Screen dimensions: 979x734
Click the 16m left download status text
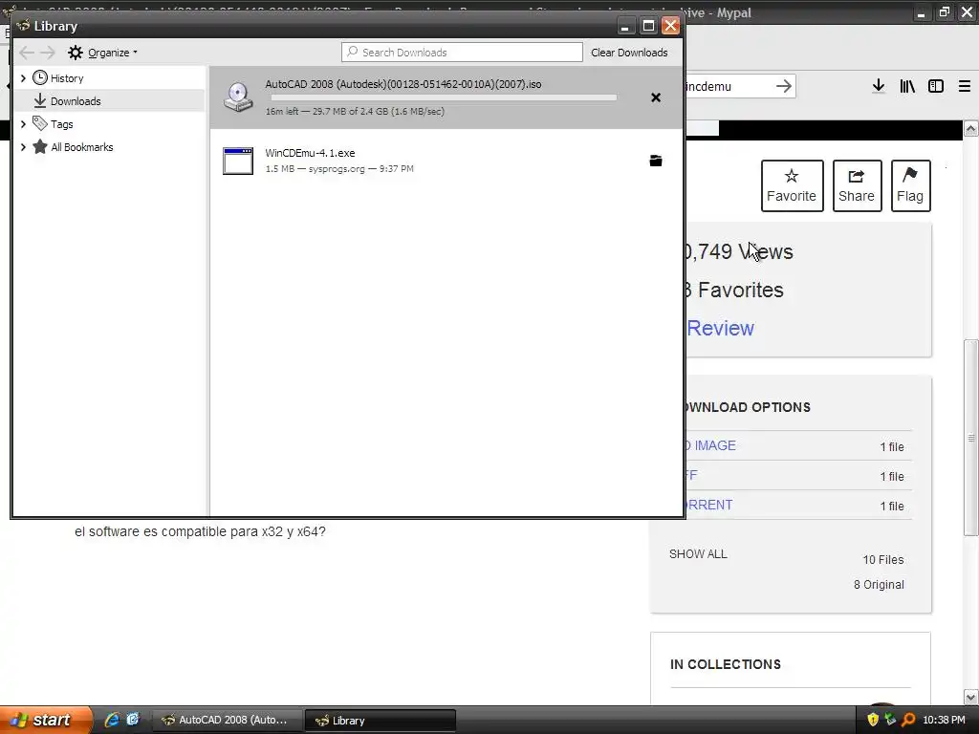(x=355, y=112)
